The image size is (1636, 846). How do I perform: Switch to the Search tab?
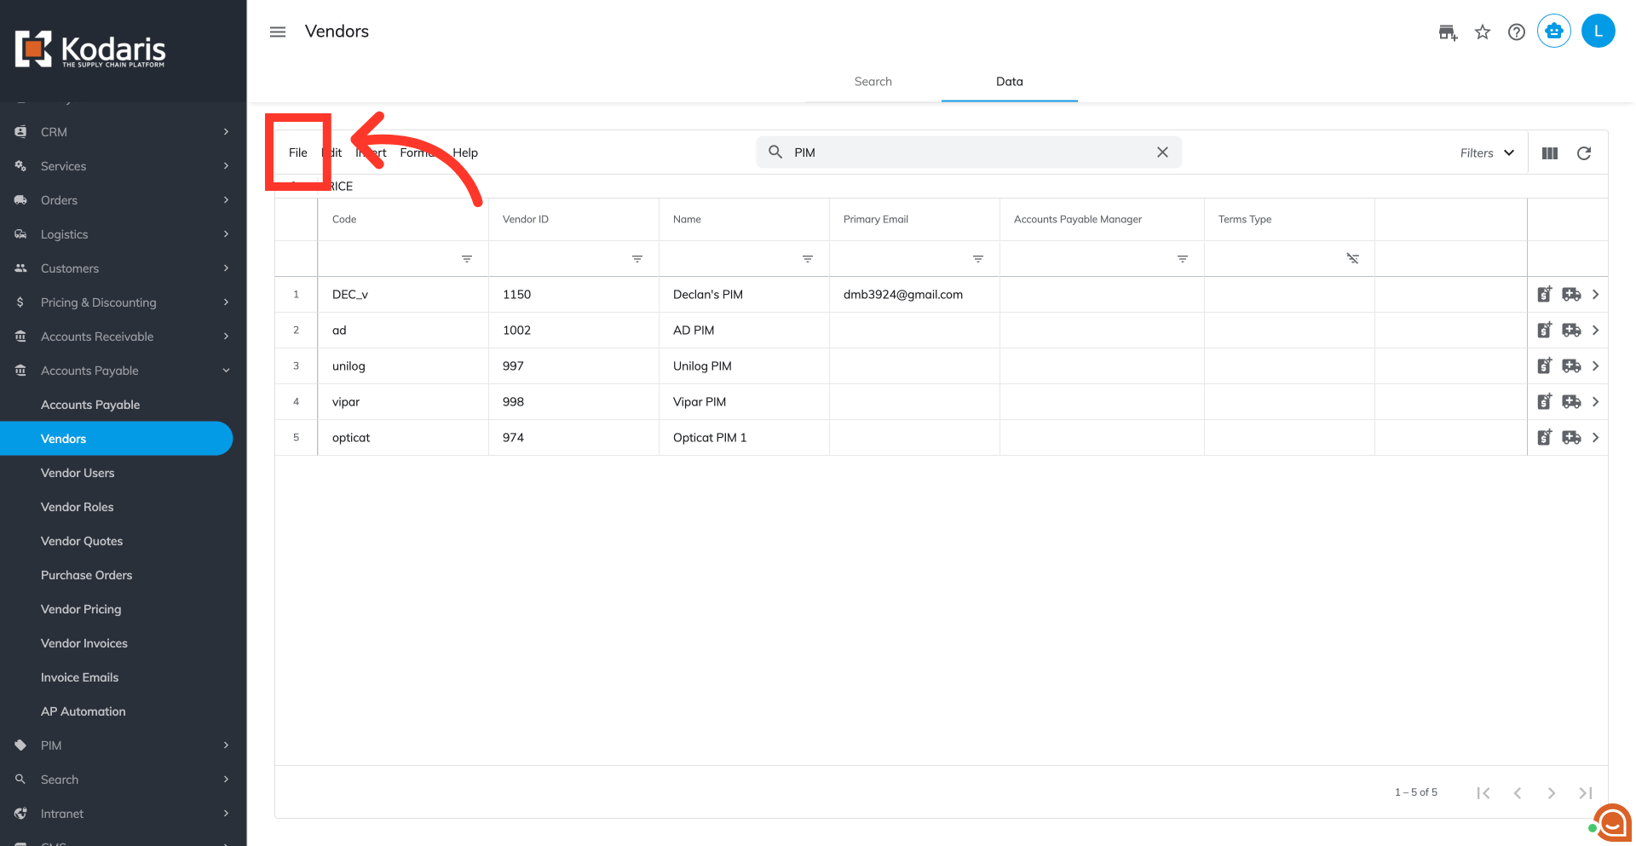click(x=873, y=82)
